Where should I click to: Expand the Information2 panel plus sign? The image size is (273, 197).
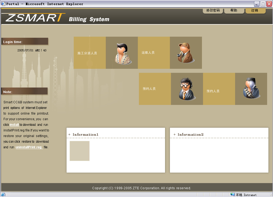point(174,135)
